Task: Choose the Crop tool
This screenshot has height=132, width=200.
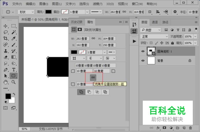Action: 5,38
